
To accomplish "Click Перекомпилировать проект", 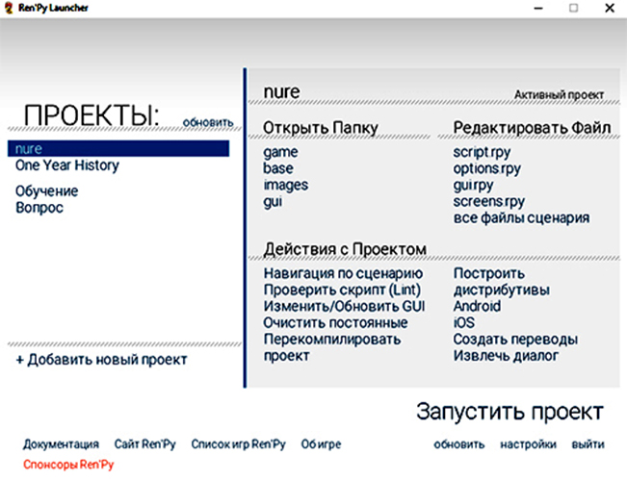I will coord(332,347).
